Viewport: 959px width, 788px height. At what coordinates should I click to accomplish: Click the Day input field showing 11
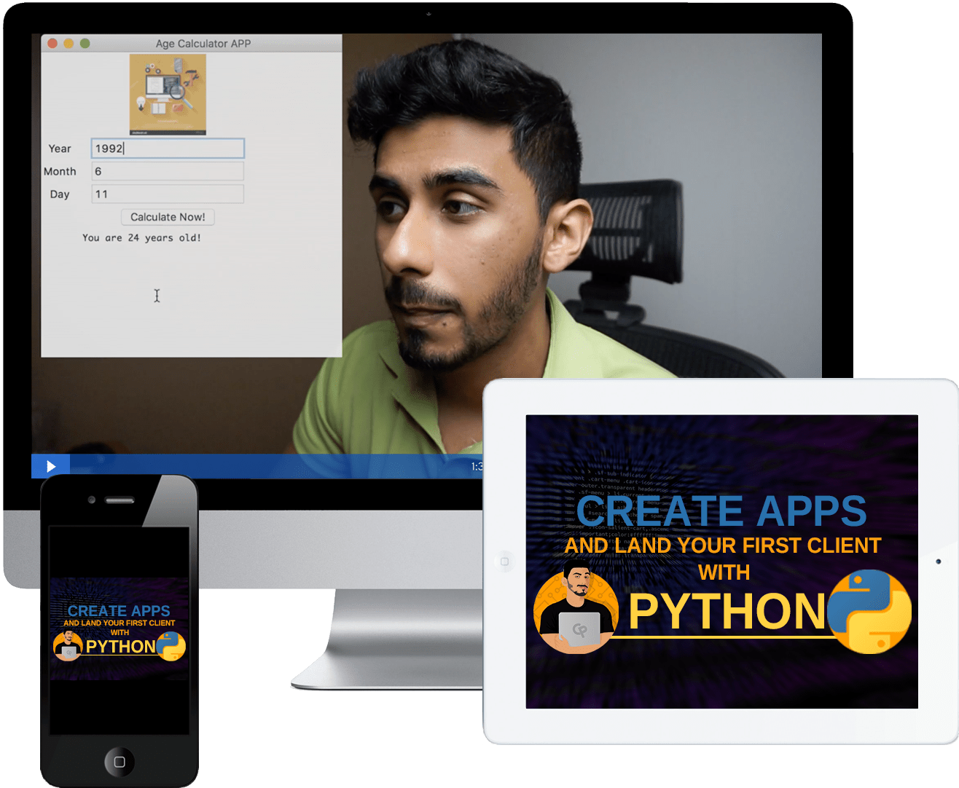168,194
